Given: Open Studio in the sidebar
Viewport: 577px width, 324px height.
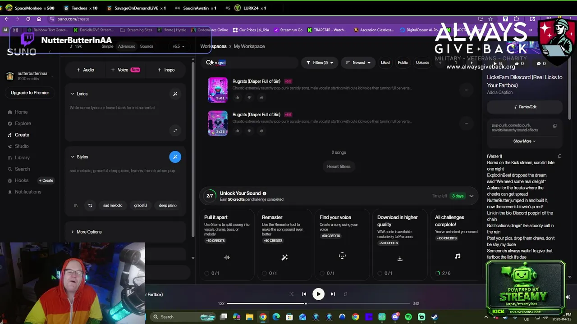Looking at the screenshot, I should point(18,146).
